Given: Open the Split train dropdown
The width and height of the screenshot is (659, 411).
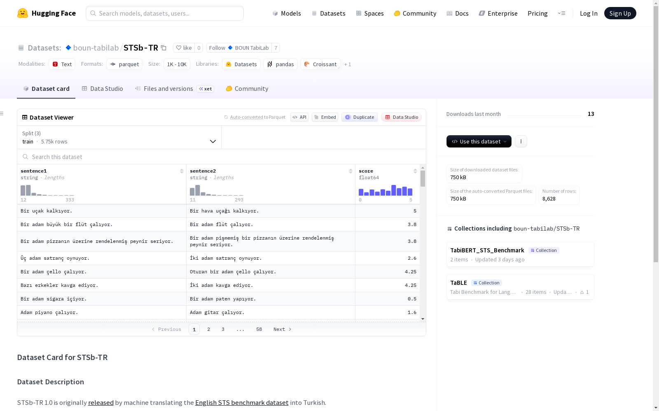Looking at the screenshot, I should [119, 137].
